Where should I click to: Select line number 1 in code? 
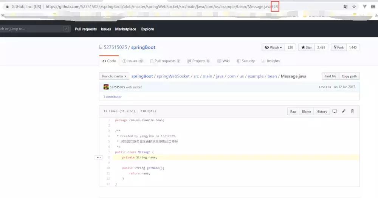click(x=109, y=120)
